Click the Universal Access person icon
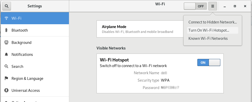252x102 pixels. (6, 91)
